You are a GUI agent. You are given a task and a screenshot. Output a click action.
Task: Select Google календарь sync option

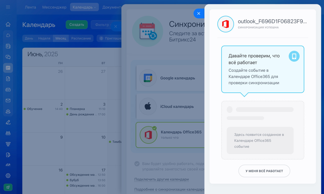point(170,78)
